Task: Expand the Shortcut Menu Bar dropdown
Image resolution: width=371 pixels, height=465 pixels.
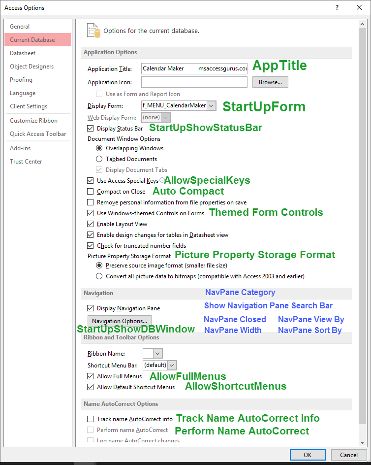Action: coord(172,365)
